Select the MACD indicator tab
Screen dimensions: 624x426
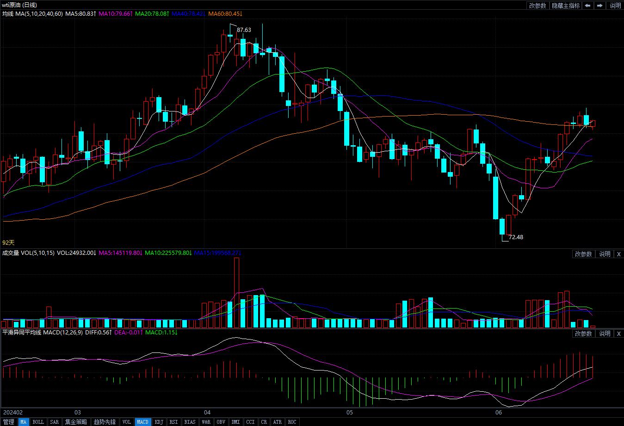(143, 422)
